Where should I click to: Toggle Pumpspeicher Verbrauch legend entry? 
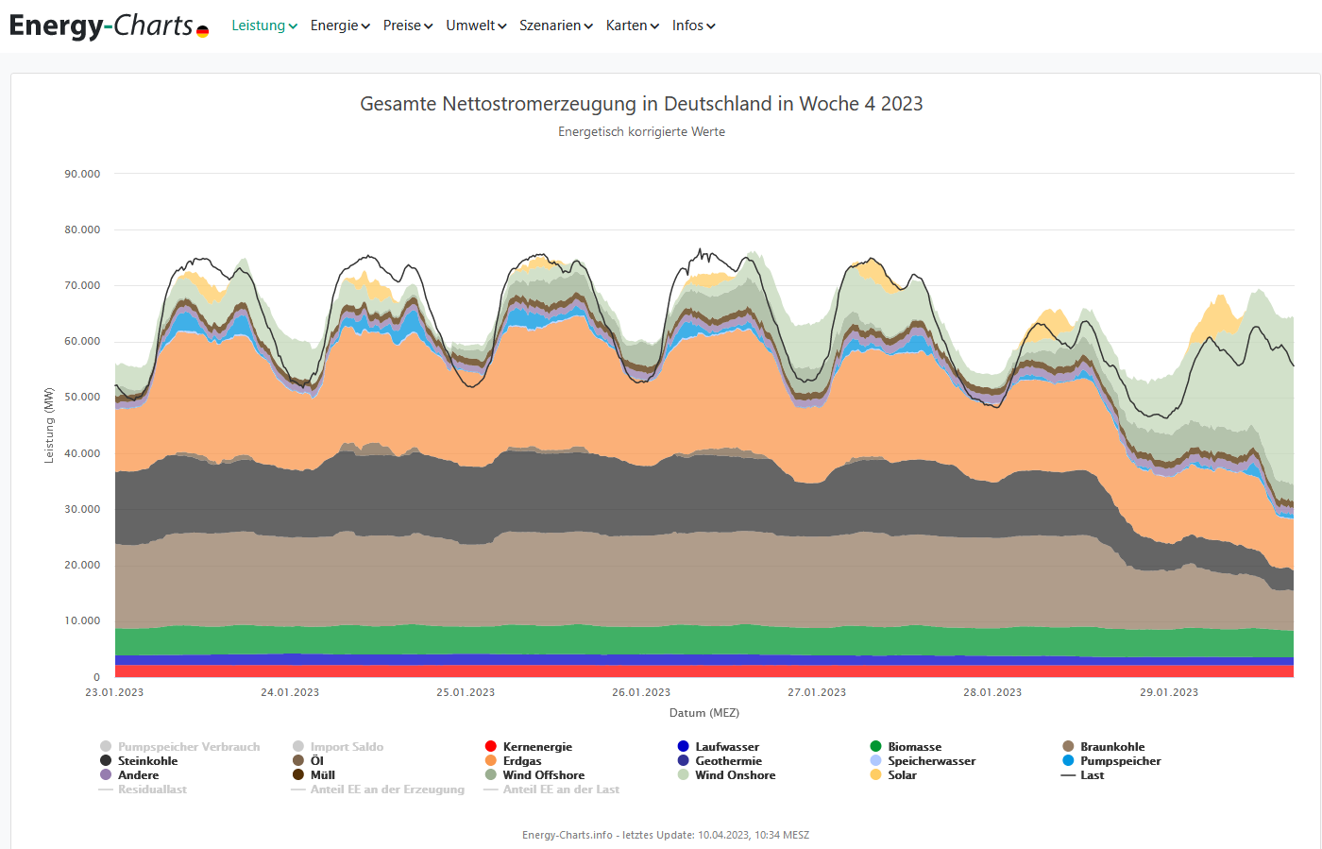179,747
